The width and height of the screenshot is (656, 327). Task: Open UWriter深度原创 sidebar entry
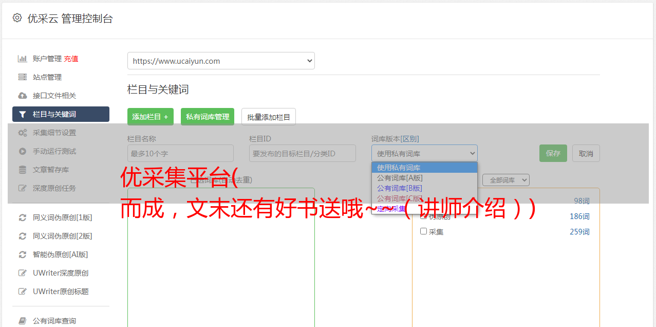pyautogui.click(x=61, y=273)
